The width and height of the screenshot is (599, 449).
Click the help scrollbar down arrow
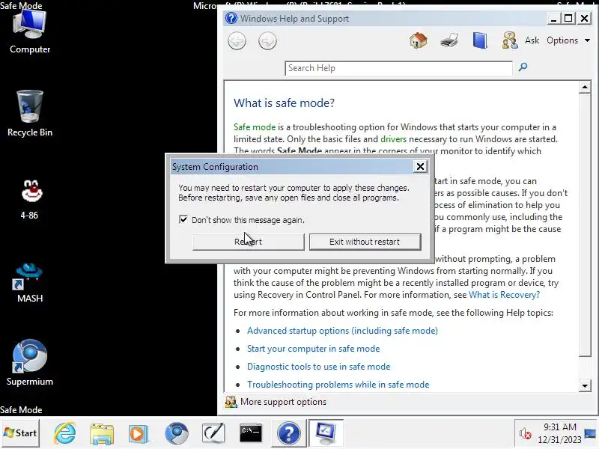pyautogui.click(x=585, y=385)
